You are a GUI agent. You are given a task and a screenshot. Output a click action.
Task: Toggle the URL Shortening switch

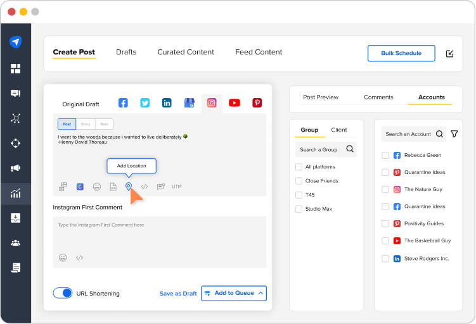(x=63, y=293)
